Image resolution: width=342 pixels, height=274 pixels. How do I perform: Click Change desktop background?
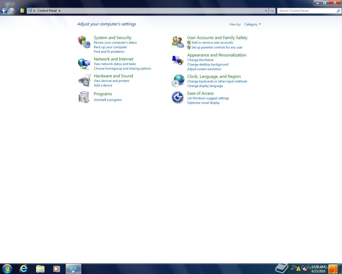click(208, 64)
